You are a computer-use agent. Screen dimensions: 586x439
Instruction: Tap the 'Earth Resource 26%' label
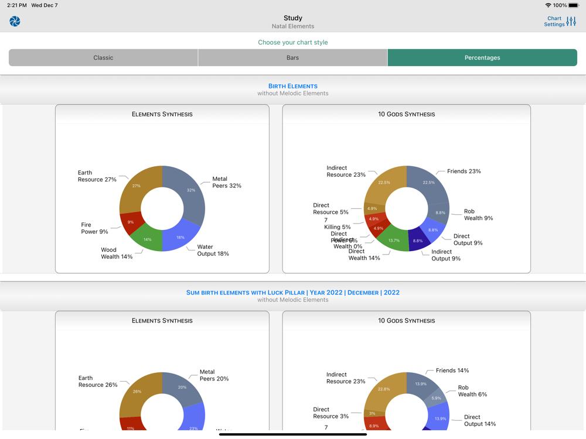click(98, 382)
